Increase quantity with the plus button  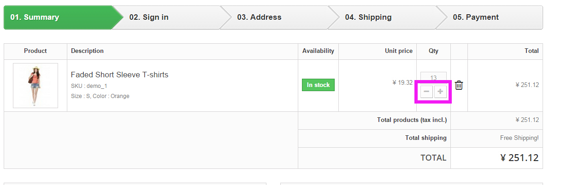(x=440, y=92)
